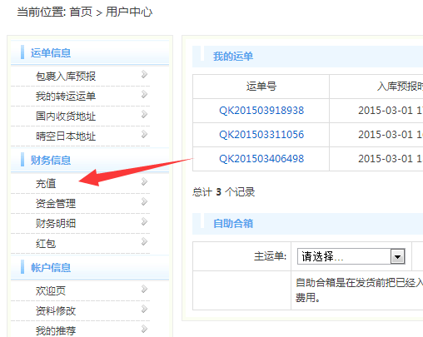Open 资料修改 profile edit item
Image resolution: width=423 pixels, height=337 pixels.
[x=56, y=311]
